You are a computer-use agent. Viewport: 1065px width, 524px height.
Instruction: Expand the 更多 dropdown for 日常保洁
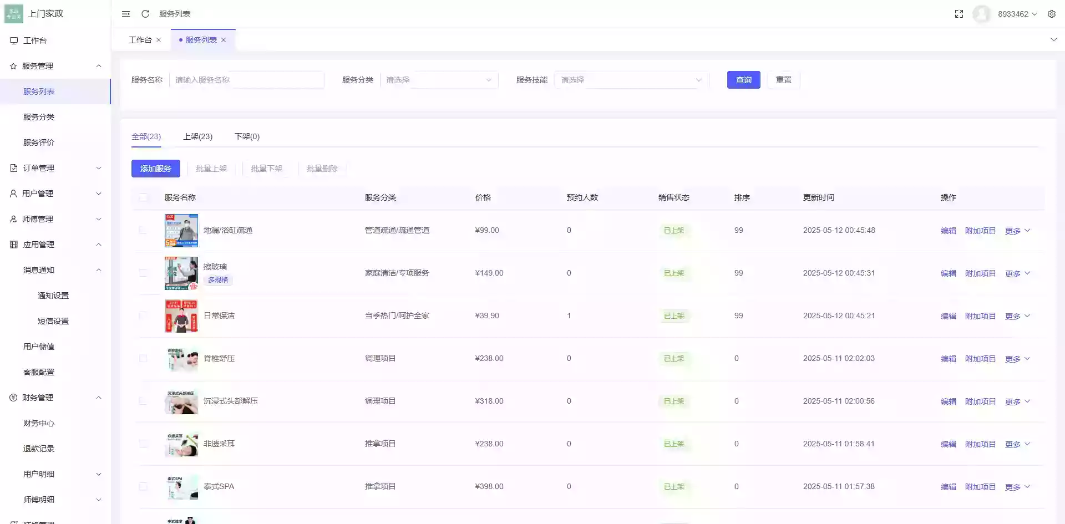(x=1017, y=316)
